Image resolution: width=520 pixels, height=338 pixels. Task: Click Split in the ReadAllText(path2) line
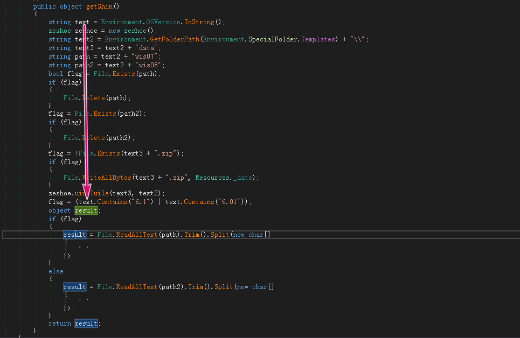pyautogui.click(x=224, y=287)
